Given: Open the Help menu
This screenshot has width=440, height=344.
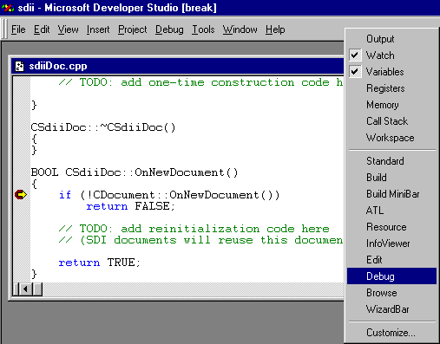Looking at the screenshot, I should pos(275,29).
